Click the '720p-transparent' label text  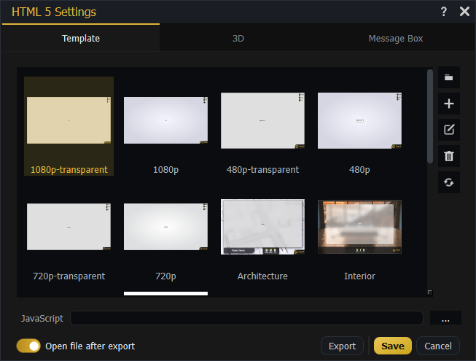[69, 276]
